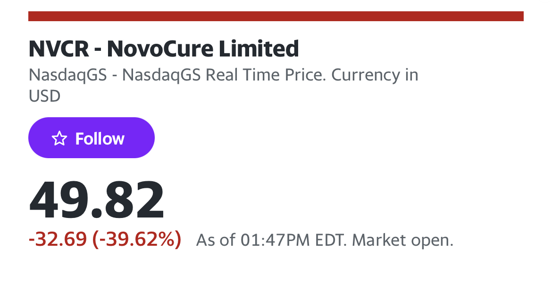
Task: Select the -32.69 price change value
Action: coord(58,240)
